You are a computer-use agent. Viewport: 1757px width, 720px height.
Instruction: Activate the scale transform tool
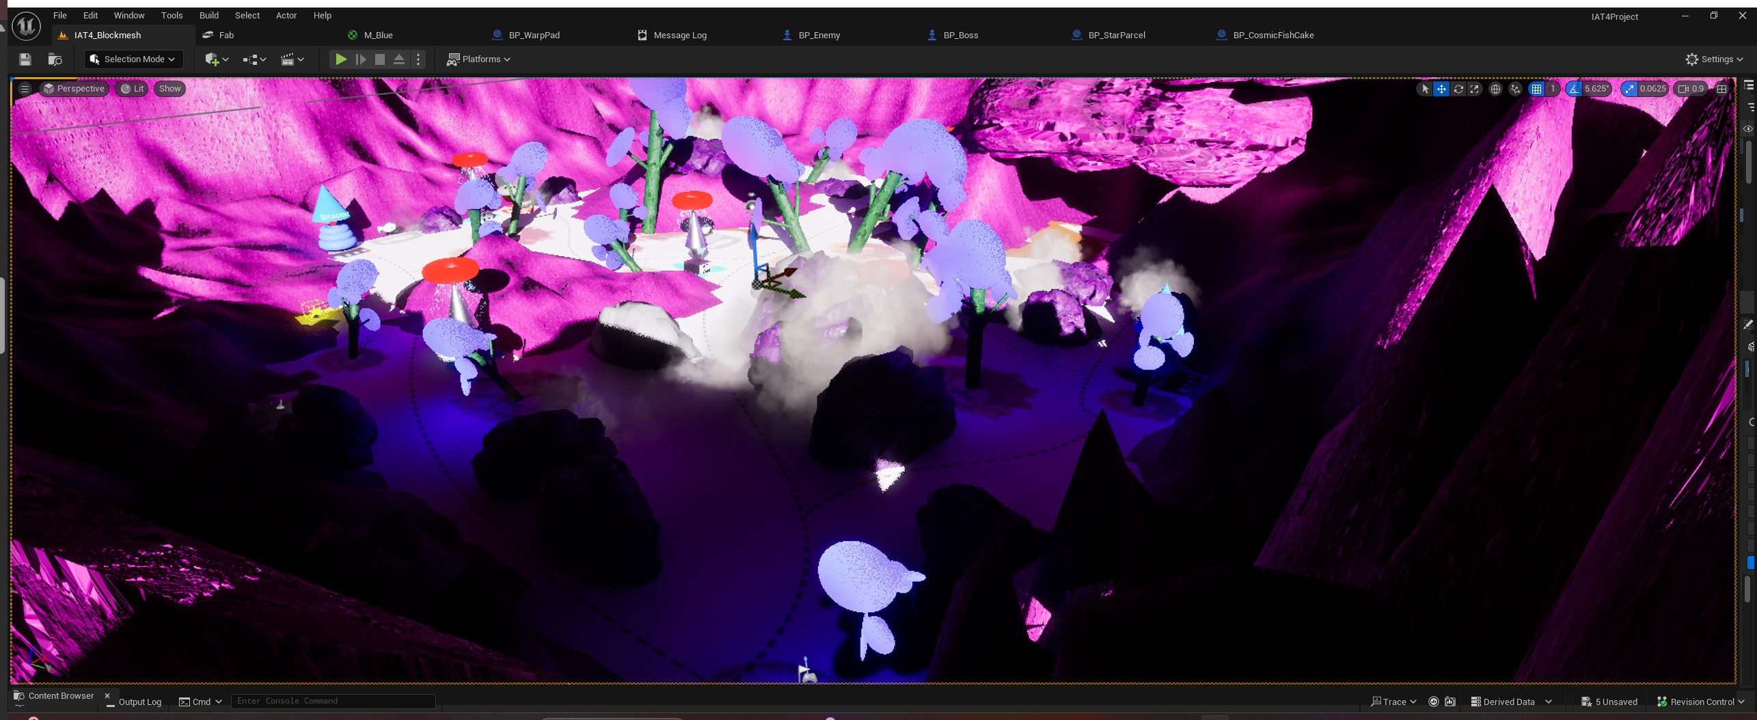pyautogui.click(x=1474, y=89)
